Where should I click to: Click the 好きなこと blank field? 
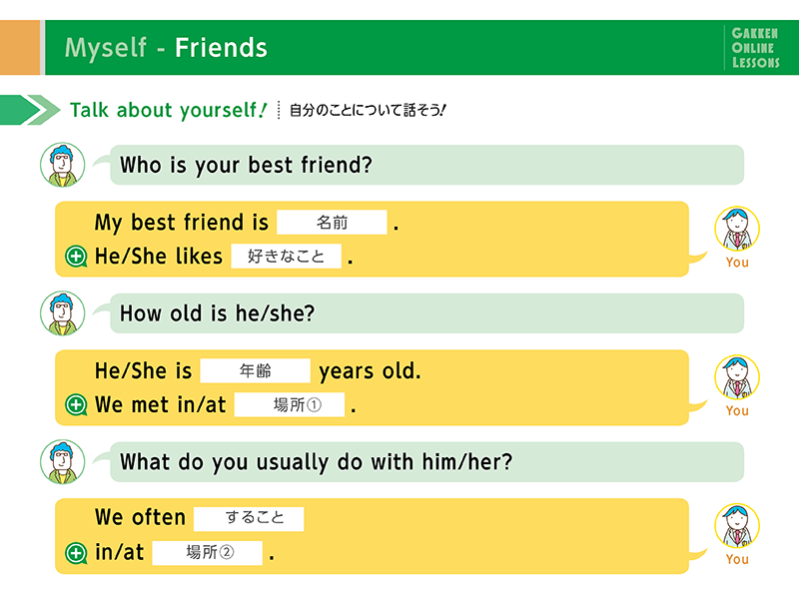287,257
